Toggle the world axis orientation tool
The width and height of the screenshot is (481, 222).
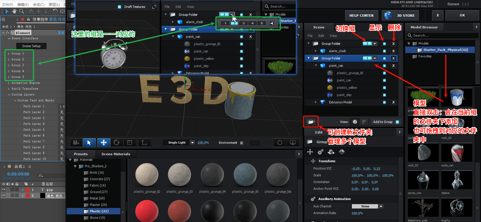(144, 143)
